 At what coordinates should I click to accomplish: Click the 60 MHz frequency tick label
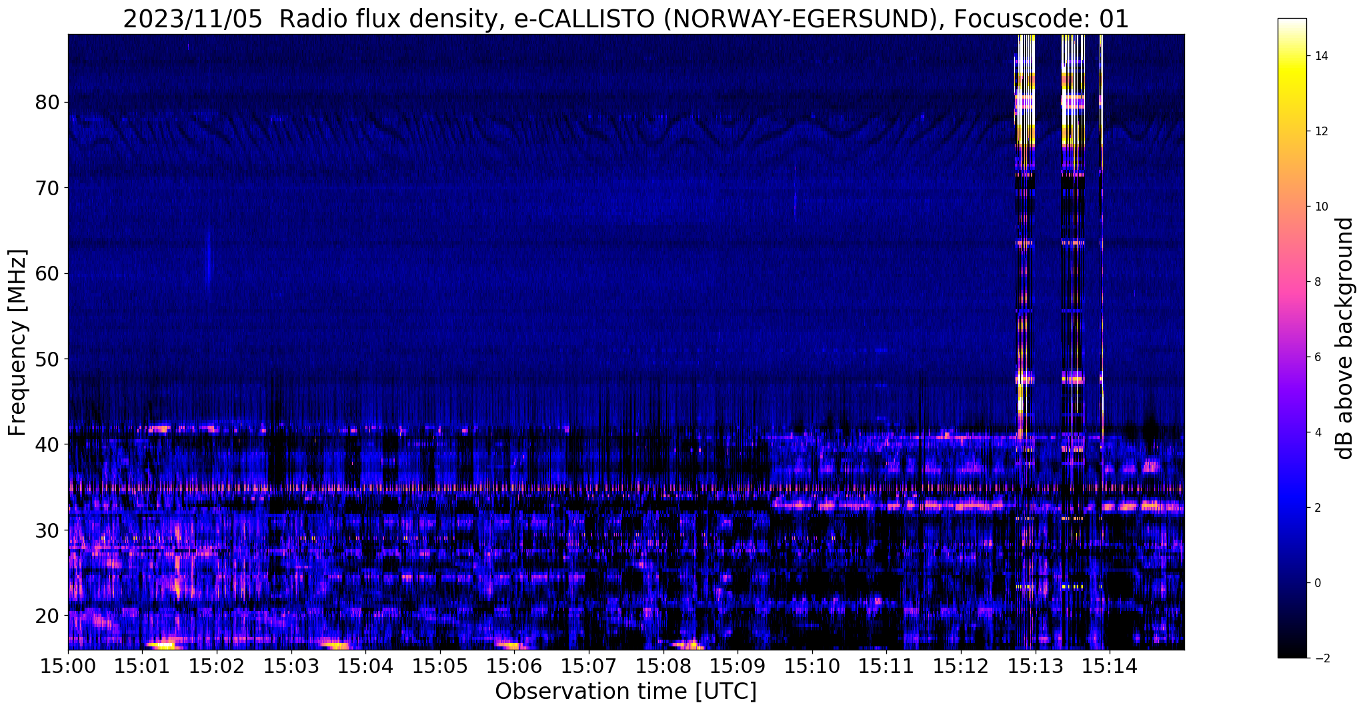pos(48,273)
